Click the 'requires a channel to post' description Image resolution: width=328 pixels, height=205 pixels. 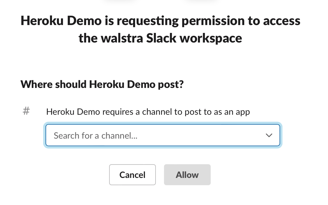(x=148, y=112)
